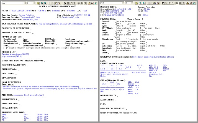
Task: Click the 'No Radiology studies found' text
Action: click(153, 57)
